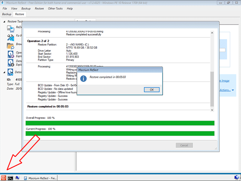This screenshot has height=181, width=241.
Task: Click the End Sector value 81,915,903
Action: [72, 57]
